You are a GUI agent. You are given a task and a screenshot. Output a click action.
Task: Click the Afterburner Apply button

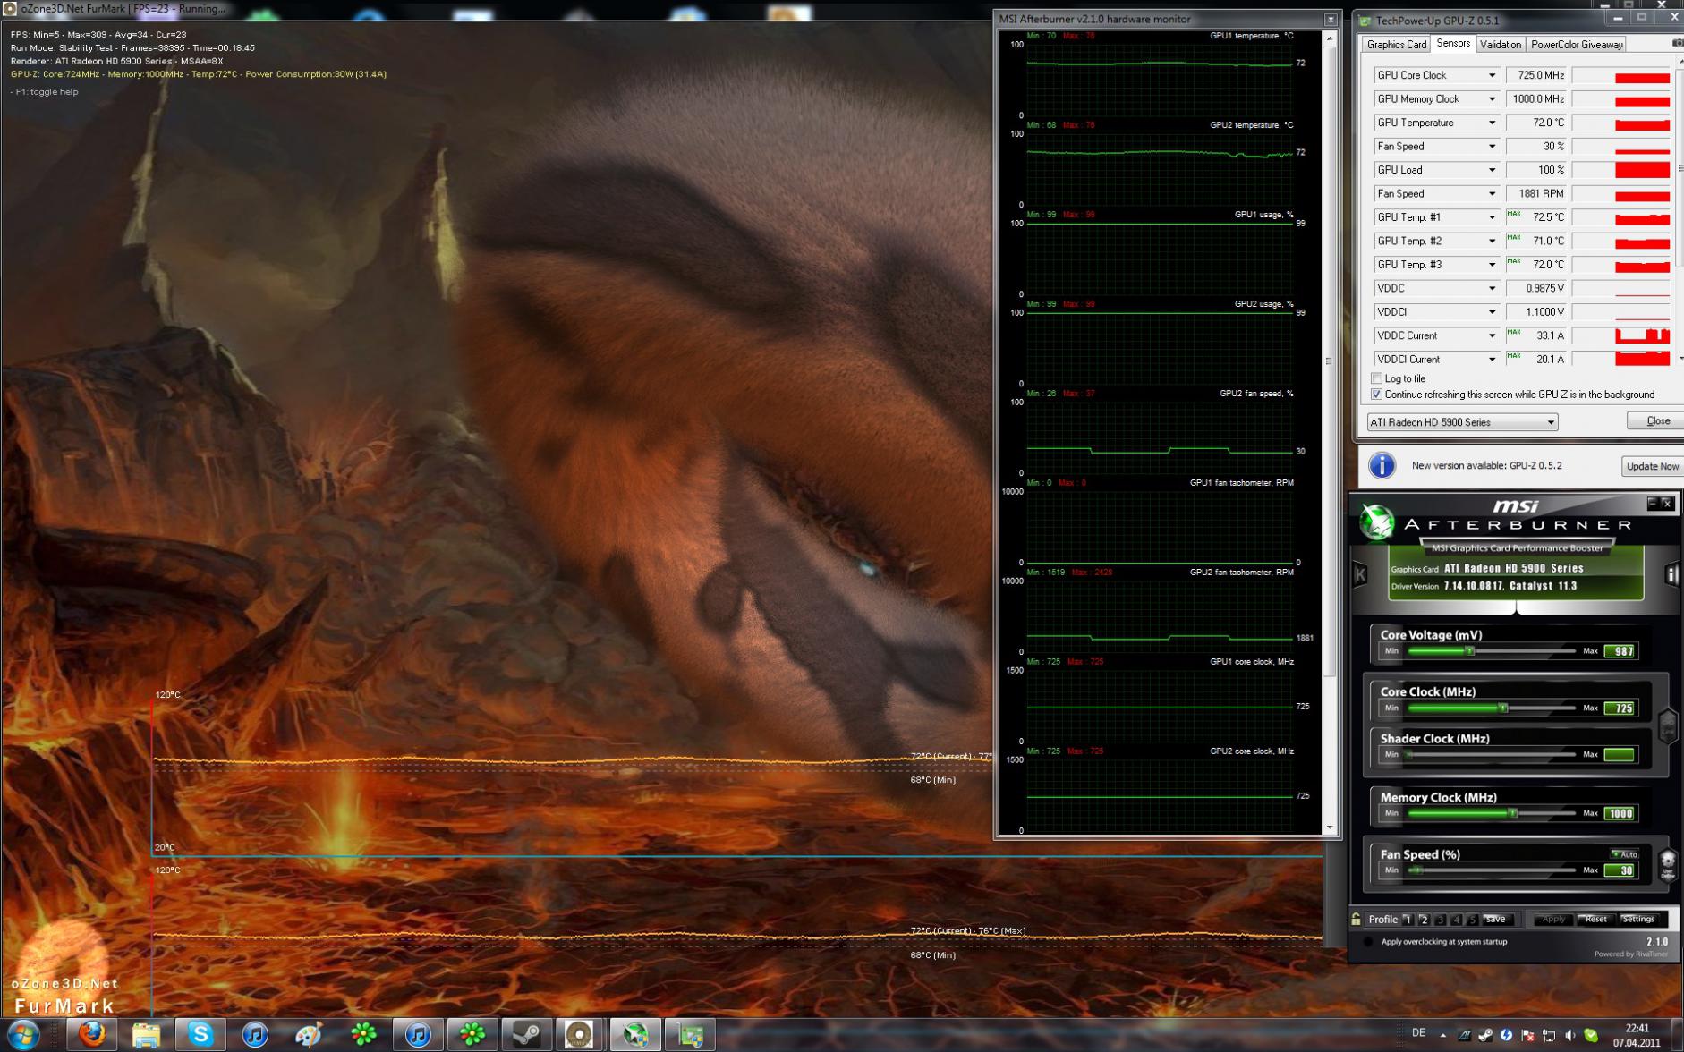tap(1552, 920)
